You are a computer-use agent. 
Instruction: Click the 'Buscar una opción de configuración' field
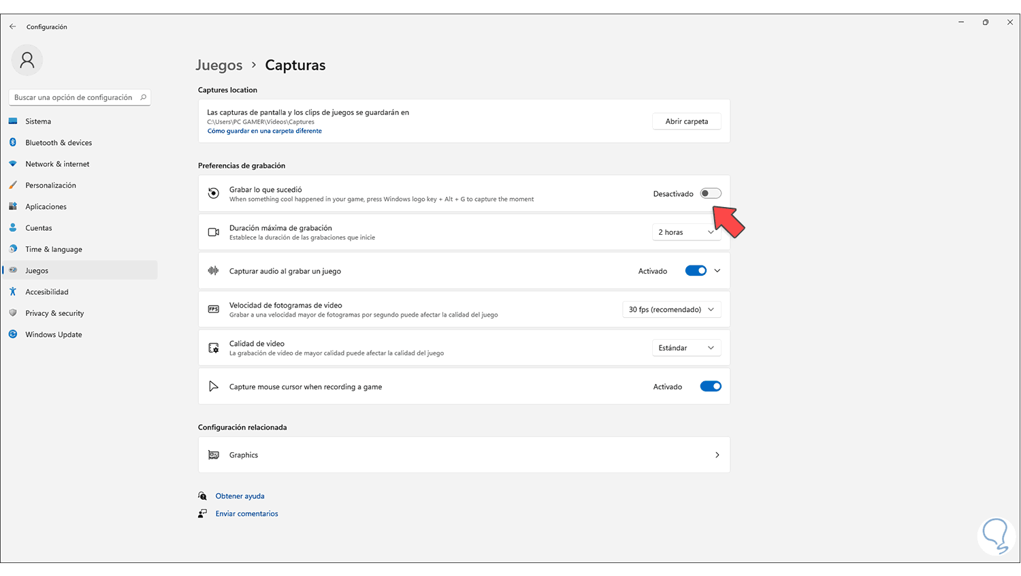(74, 97)
